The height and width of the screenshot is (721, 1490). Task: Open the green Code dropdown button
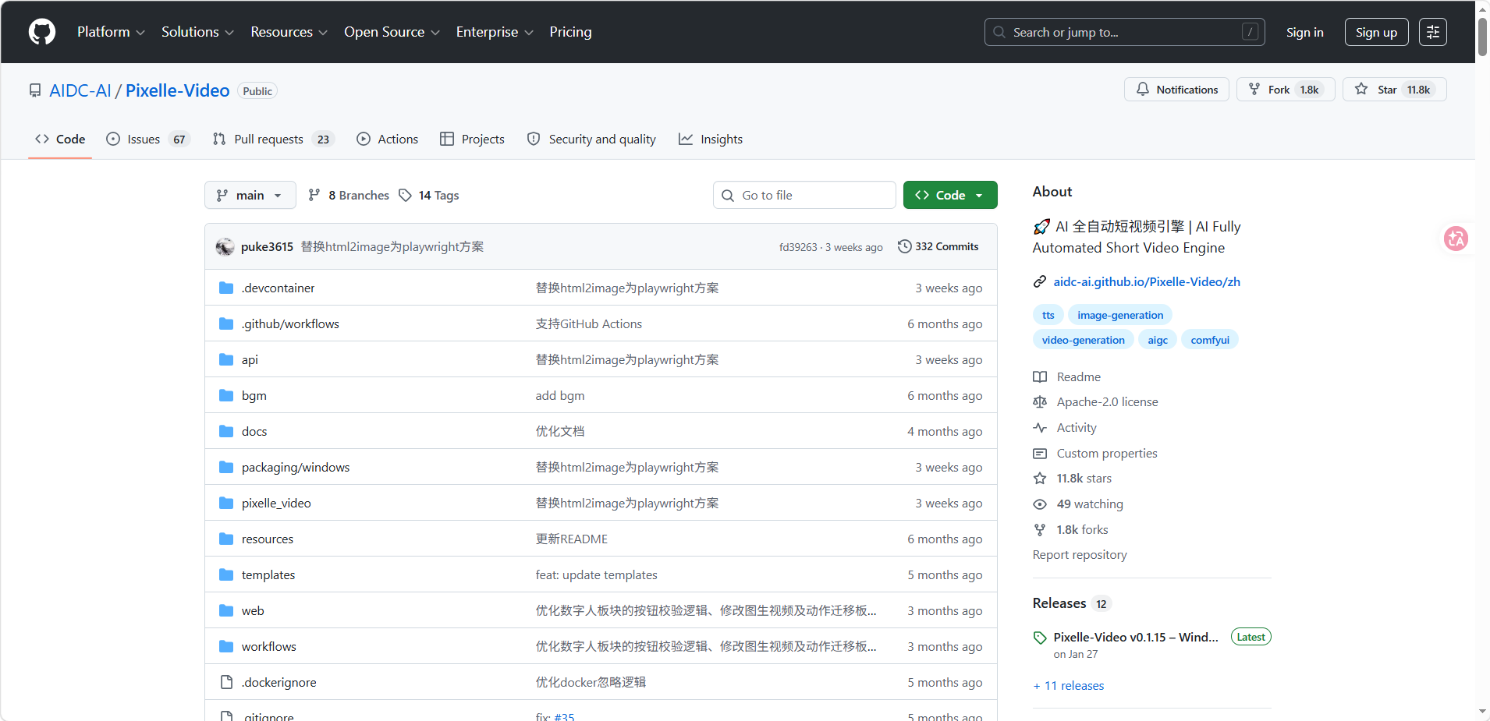pos(949,195)
